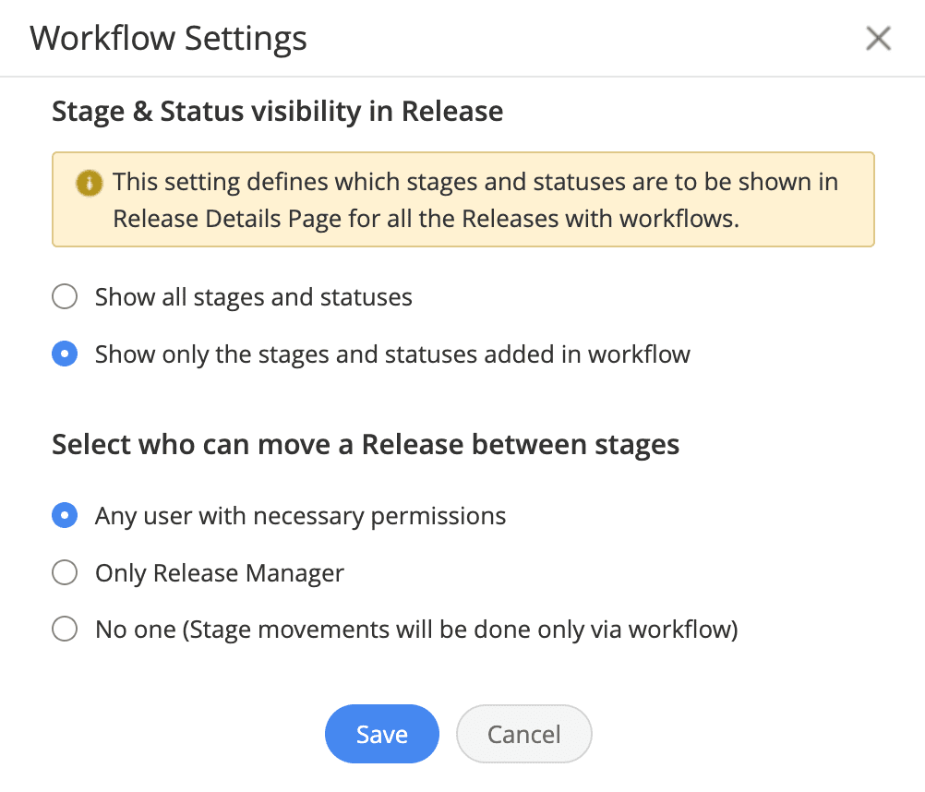Click the "Any user with necessary permissions" label
925x792 pixels.
tap(300, 516)
